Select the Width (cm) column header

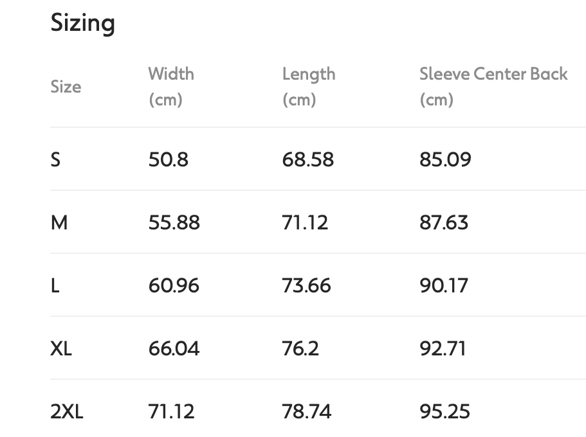coord(170,86)
